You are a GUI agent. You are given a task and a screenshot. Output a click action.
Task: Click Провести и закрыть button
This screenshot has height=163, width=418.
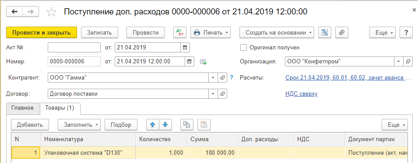(42, 32)
